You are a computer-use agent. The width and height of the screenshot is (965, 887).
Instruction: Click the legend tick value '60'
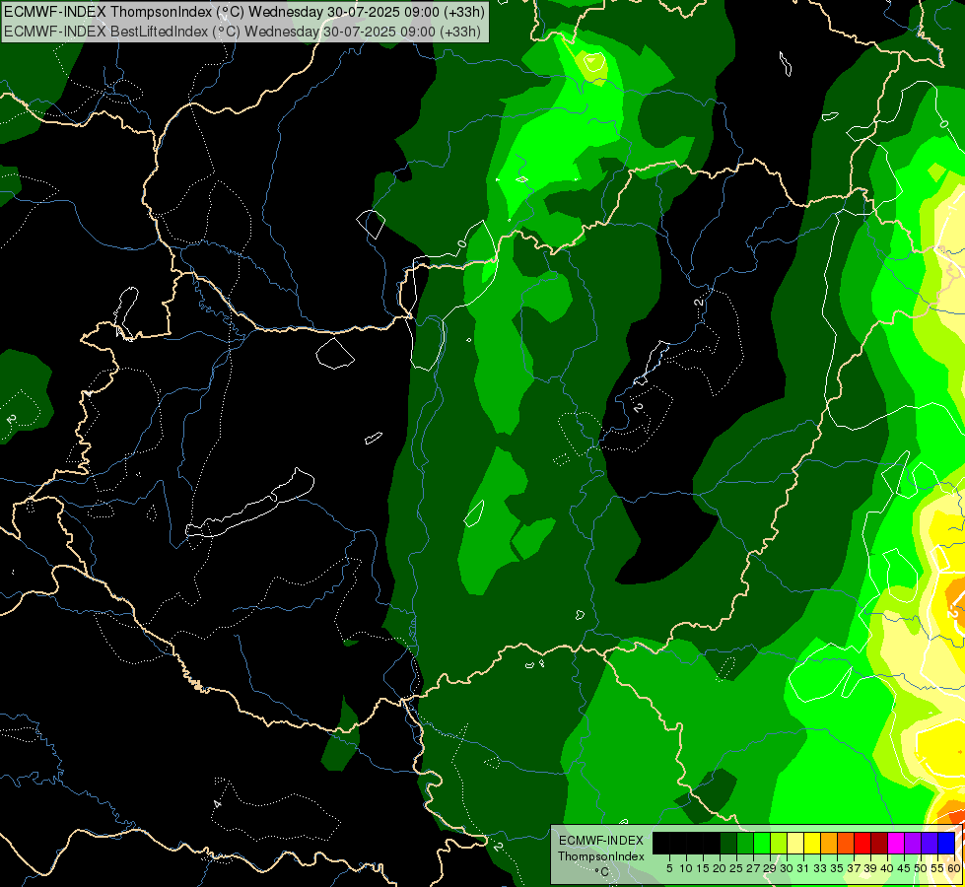pos(954,868)
